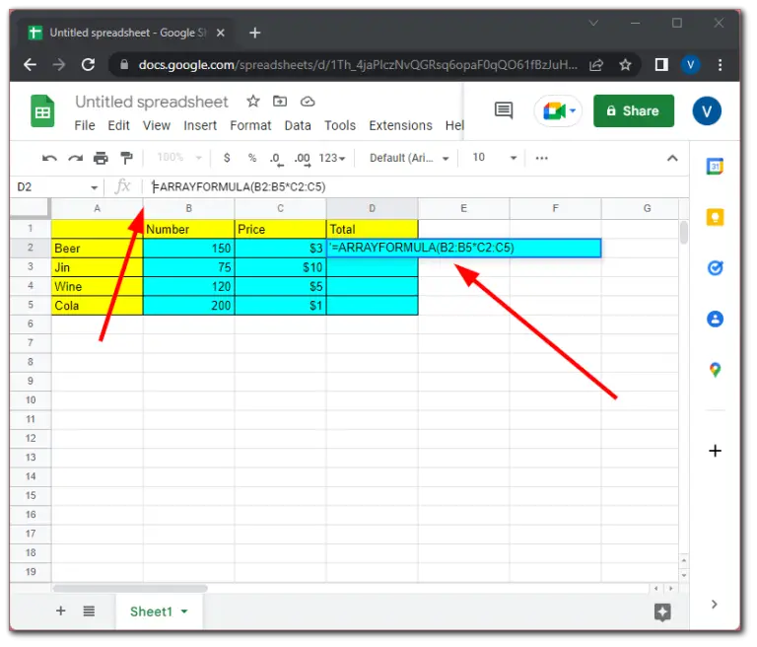Open the Edit menu
This screenshot has height=647, width=757.
[x=118, y=125]
